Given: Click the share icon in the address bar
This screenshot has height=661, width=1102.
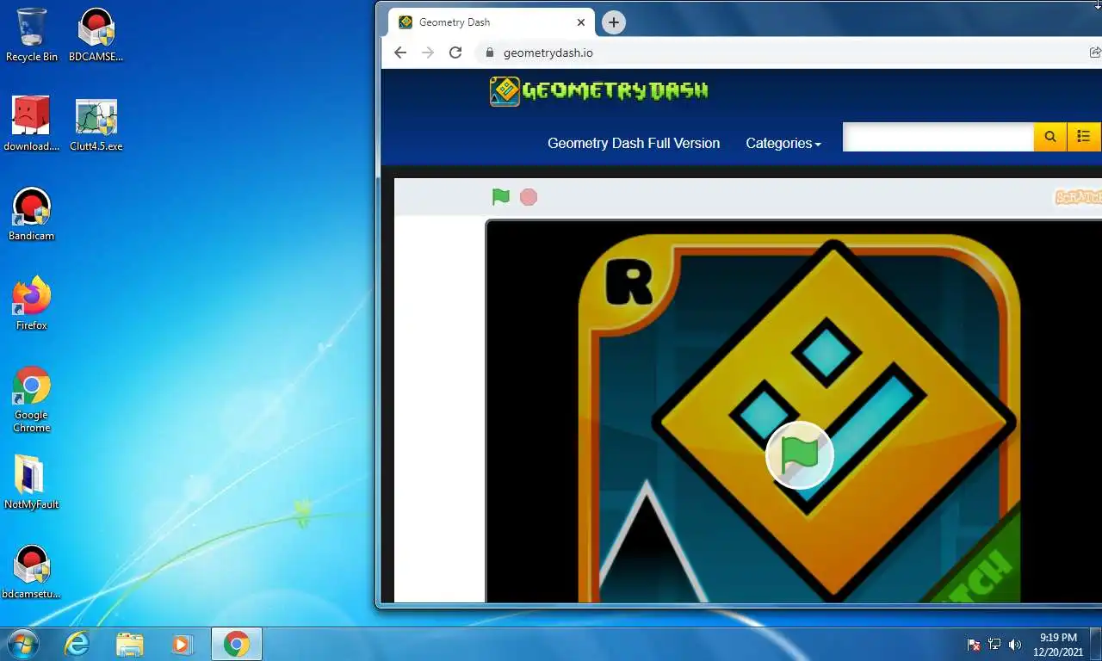Looking at the screenshot, I should click(1094, 53).
